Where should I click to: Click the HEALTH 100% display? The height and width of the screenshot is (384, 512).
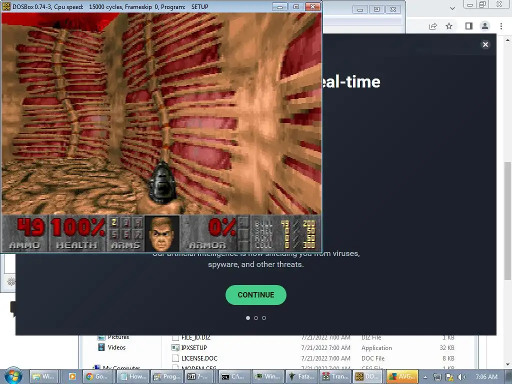(x=77, y=233)
